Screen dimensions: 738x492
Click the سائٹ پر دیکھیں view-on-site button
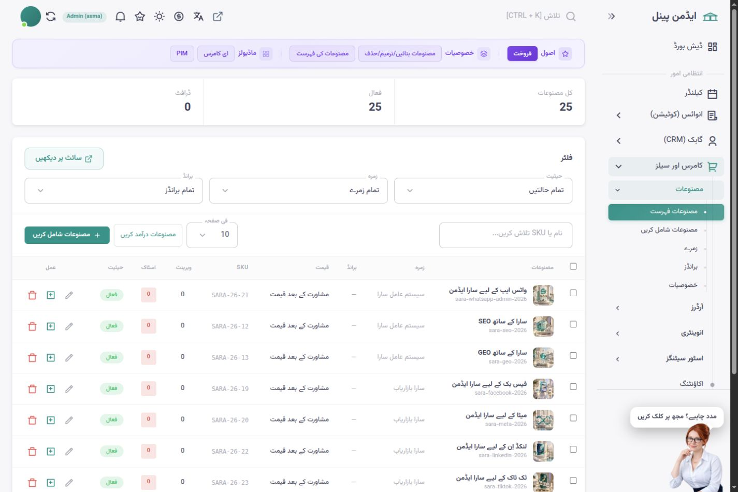(x=64, y=158)
